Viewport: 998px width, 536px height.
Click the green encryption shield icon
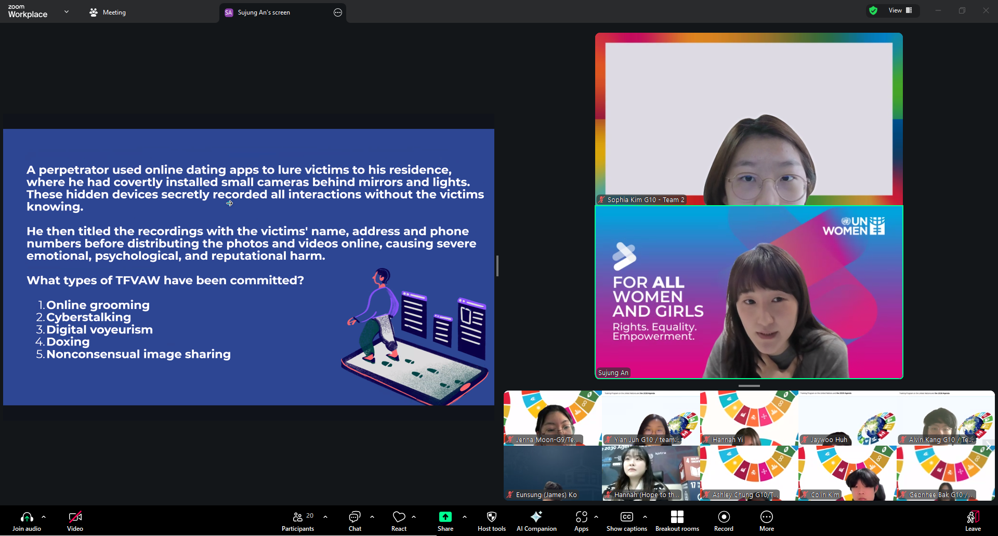click(873, 10)
